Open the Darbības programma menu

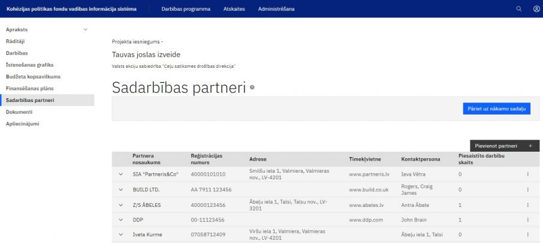click(x=185, y=9)
